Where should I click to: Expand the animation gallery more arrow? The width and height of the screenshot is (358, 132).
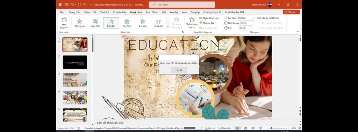pyautogui.click(x=168, y=26)
